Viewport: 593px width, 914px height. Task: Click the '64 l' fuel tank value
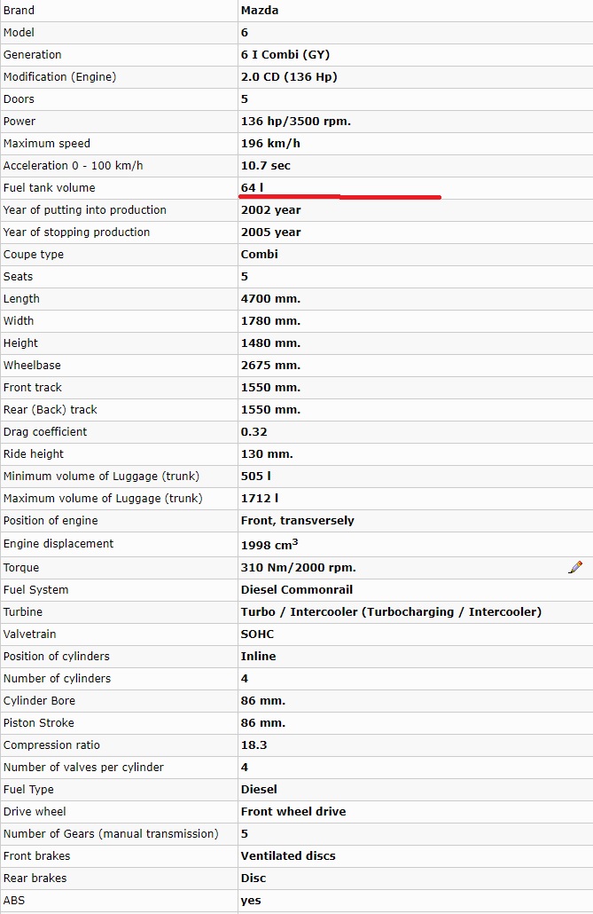[252, 188]
